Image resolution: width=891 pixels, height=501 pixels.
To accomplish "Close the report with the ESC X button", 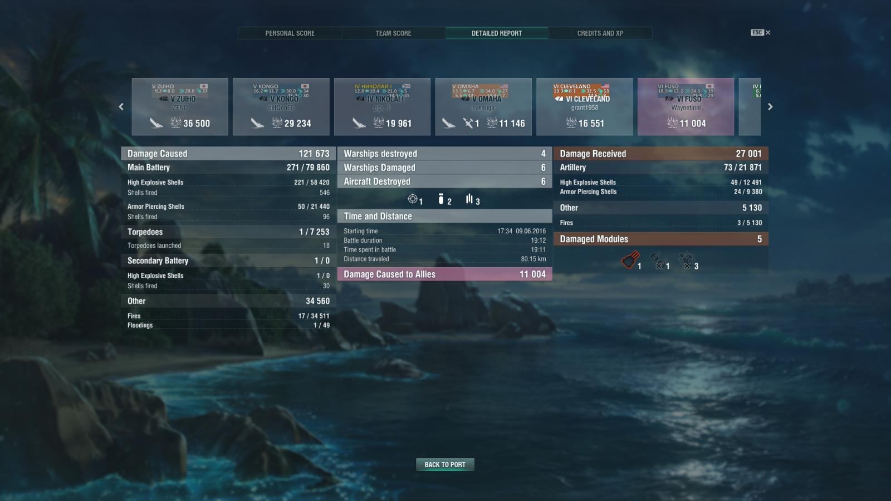I will pos(761,32).
